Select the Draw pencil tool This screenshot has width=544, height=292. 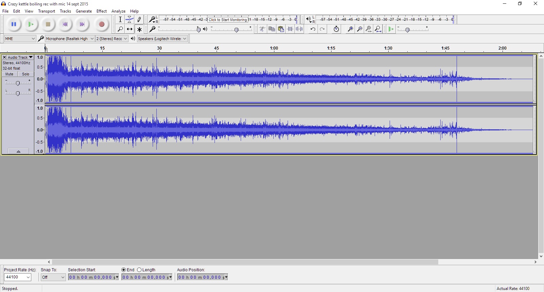[x=139, y=20]
